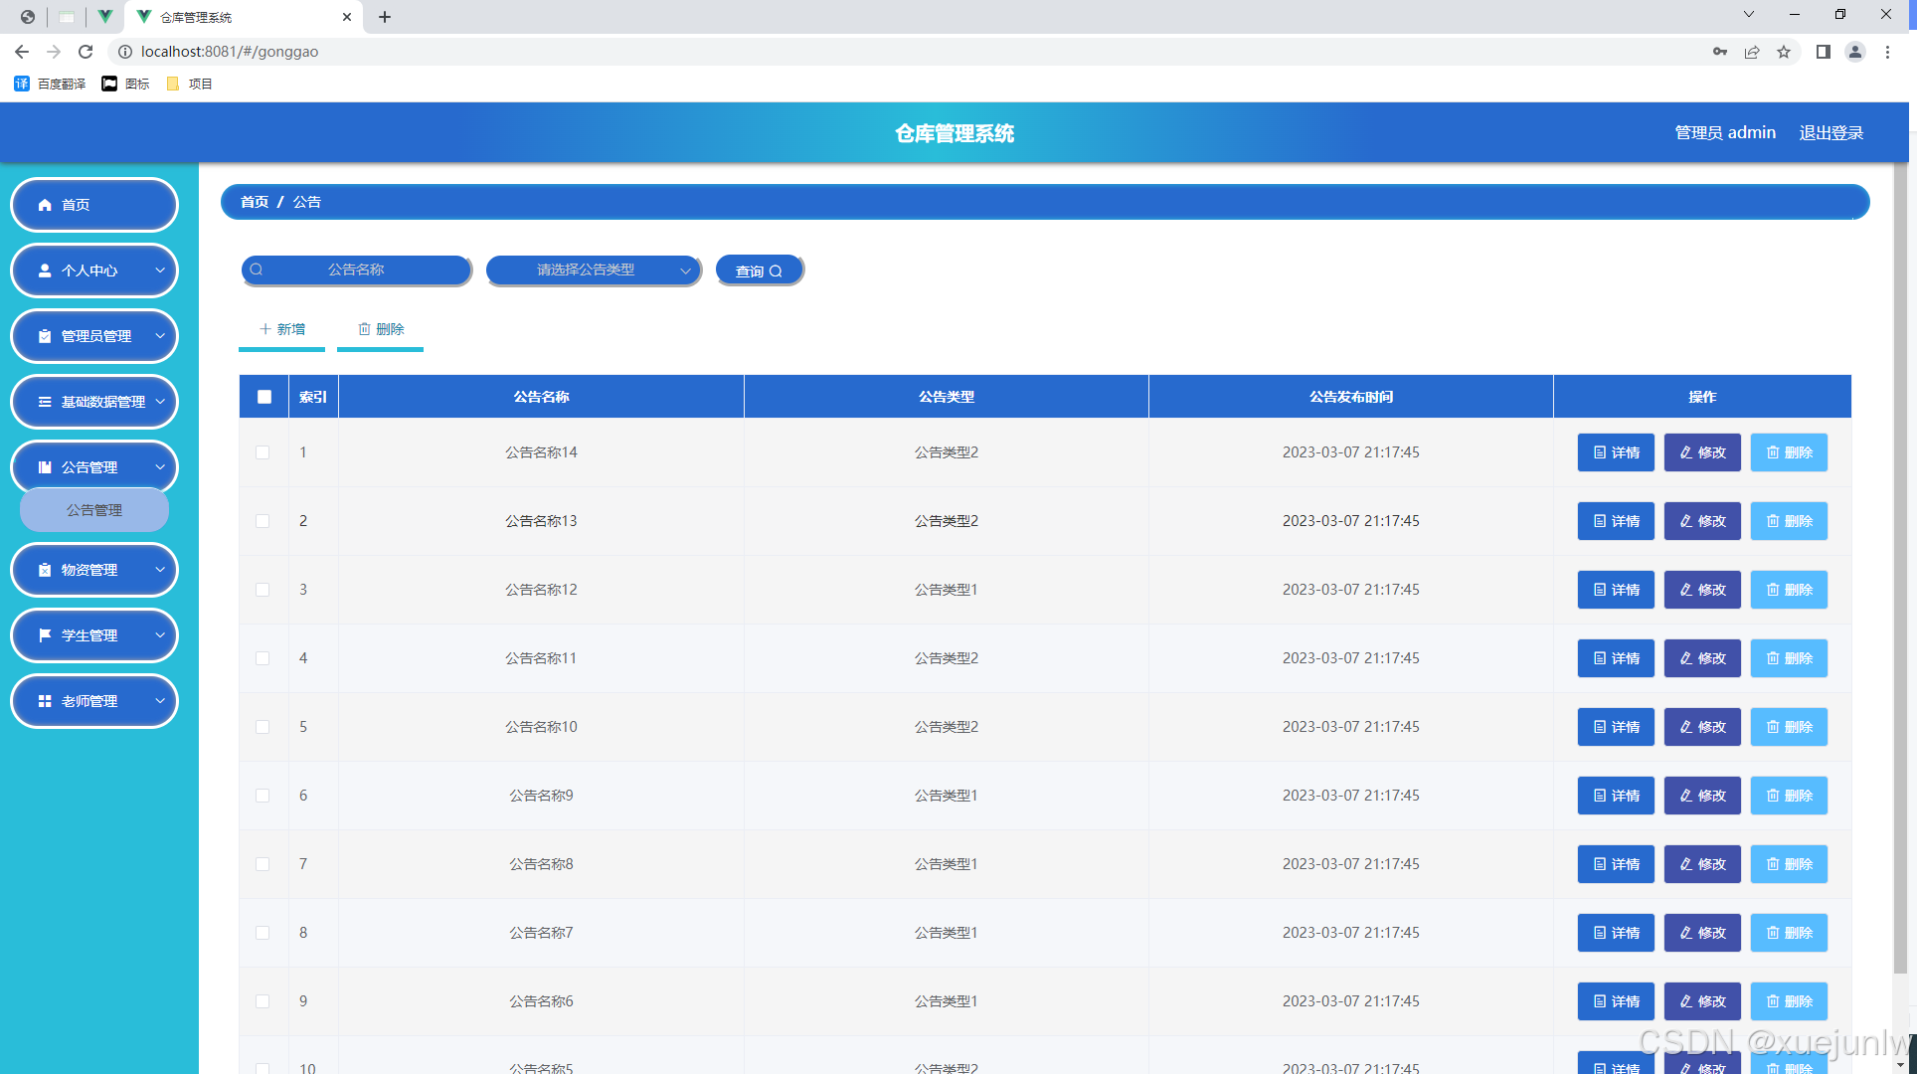This screenshot has height=1074, width=1917.
Task: Click 首页 in the breadcrumb bar
Action: [x=255, y=202]
